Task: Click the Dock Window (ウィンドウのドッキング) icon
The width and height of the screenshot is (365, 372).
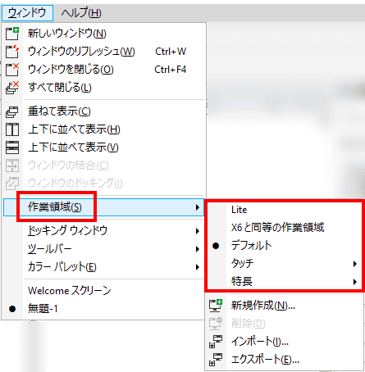Action: [x=12, y=184]
